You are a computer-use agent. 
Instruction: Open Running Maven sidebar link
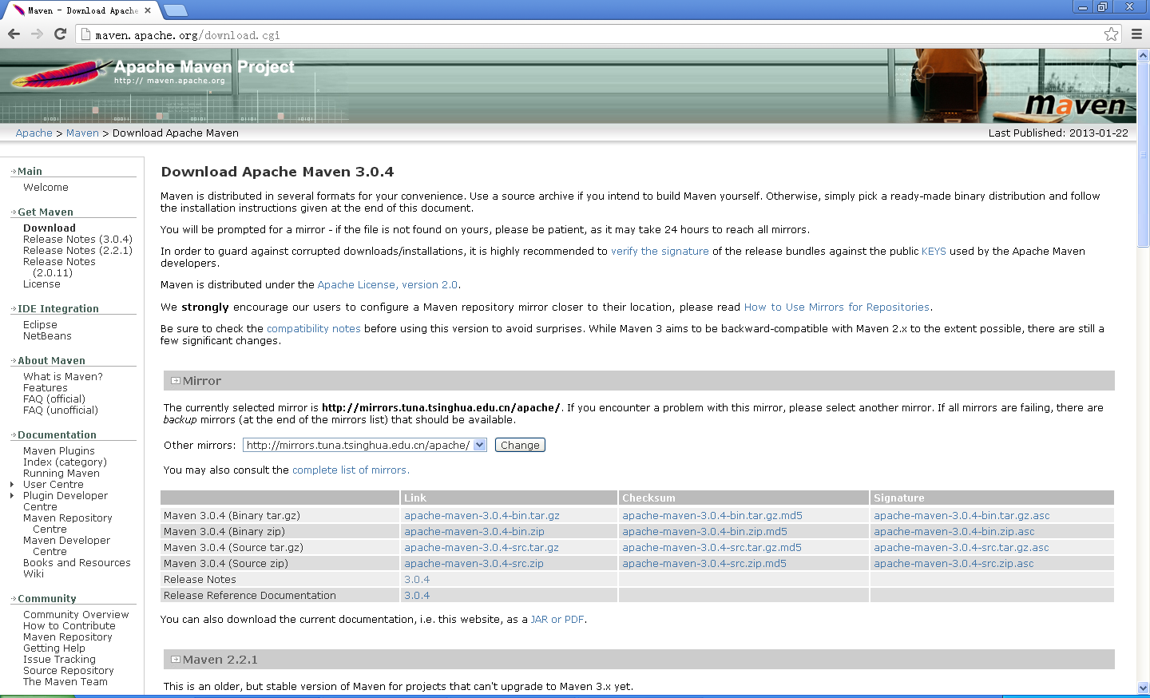pos(61,474)
